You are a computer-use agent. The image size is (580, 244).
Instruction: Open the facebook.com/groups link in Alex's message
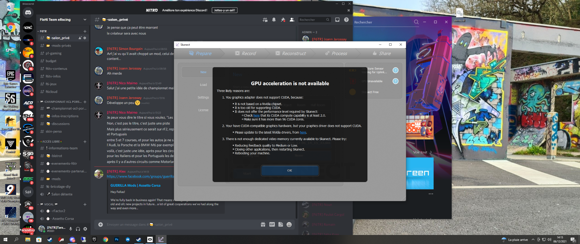pos(140,177)
